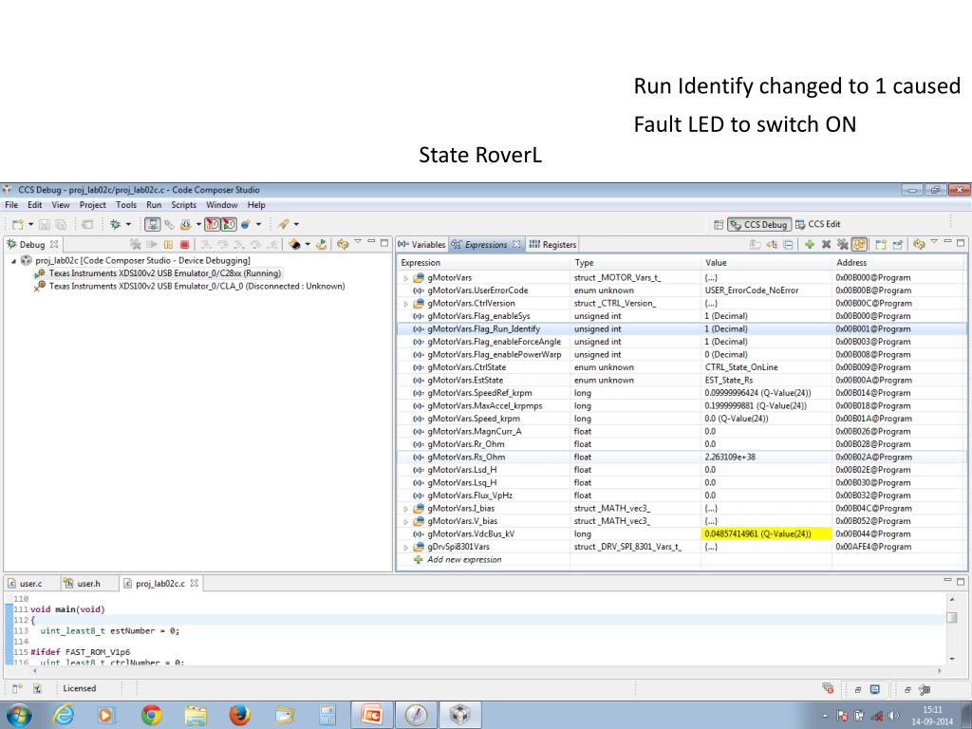972x729 pixels.
Task: Click Remove all expressions double-X icon
Action: point(842,244)
